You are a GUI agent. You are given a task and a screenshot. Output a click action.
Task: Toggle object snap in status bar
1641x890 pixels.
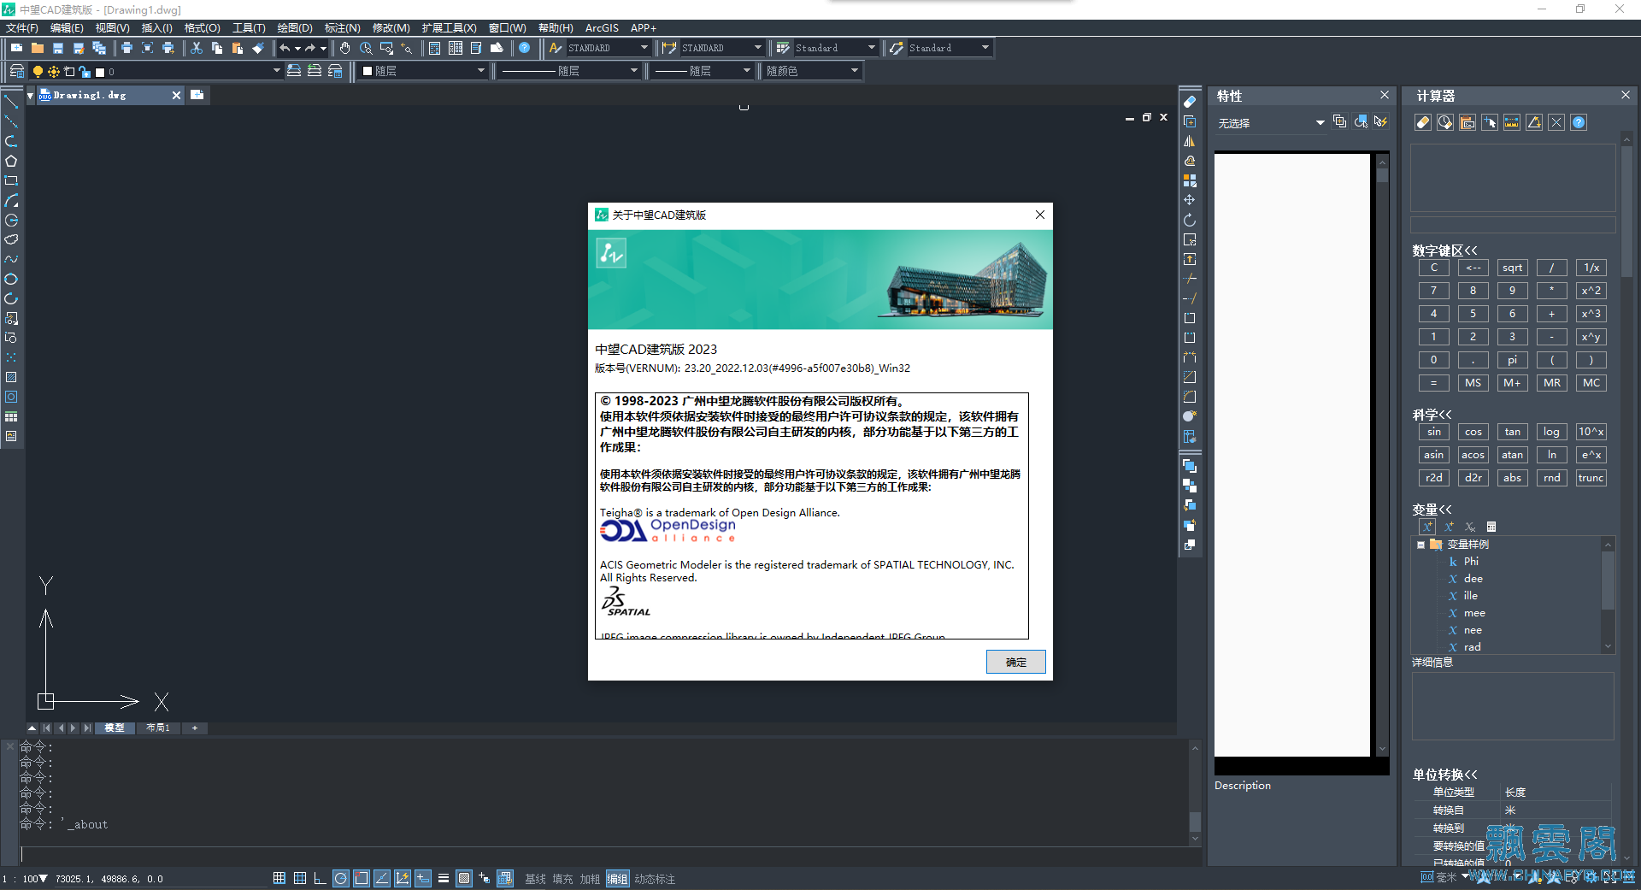[x=362, y=878]
